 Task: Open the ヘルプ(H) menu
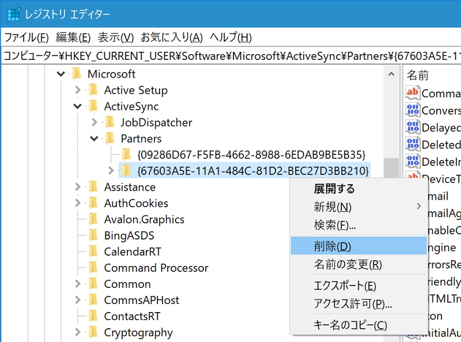[x=231, y=37]
